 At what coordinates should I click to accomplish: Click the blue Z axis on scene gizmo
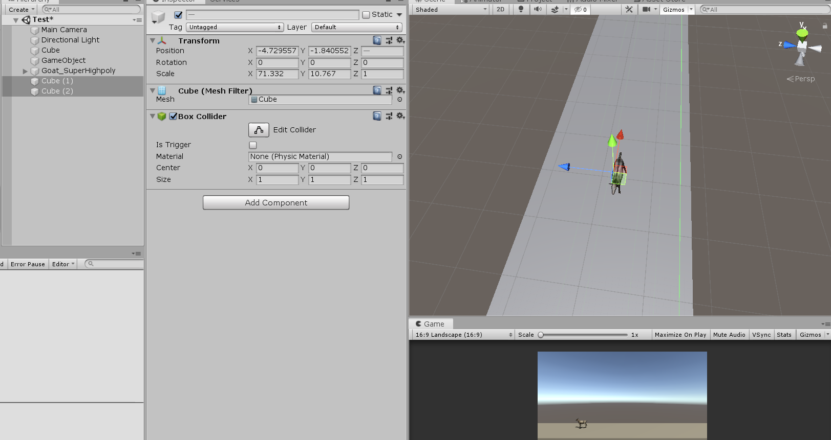[790, 45]
